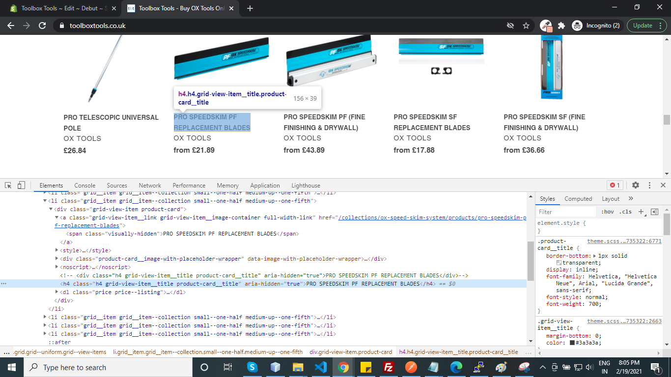Reload the toolboxtools.co.uk page
Viewport: 671px width, 377px height.
(x=42, y=26)
